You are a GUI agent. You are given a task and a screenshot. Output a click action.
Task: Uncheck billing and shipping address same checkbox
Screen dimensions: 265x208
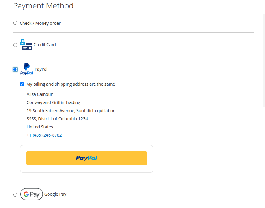click(22, 84)
